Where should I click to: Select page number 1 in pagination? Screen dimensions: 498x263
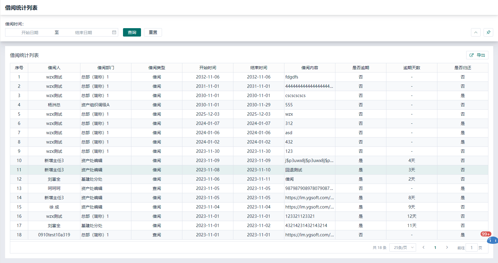[435, 247]
